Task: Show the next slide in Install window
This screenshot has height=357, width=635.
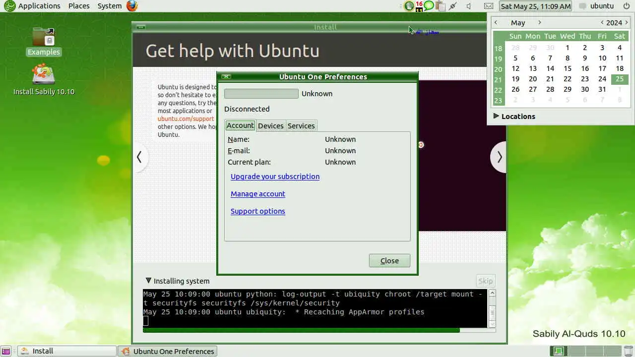Action: tap(499, 157)
